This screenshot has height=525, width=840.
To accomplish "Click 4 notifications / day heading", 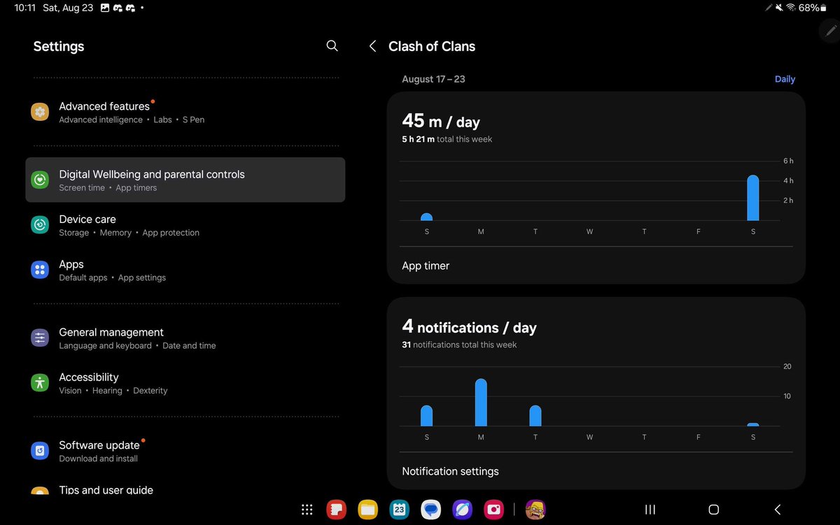I will point(469,326).
